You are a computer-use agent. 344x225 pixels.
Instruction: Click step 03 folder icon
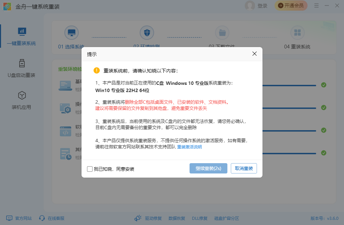[x=222, y=33]
